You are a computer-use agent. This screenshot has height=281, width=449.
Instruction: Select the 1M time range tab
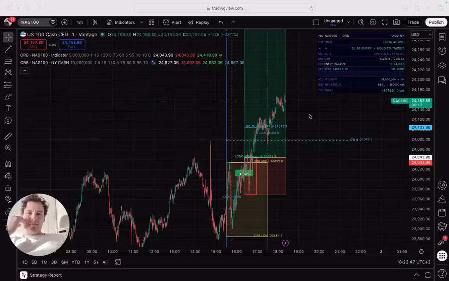pyautogui.click(x=44, y=262)
